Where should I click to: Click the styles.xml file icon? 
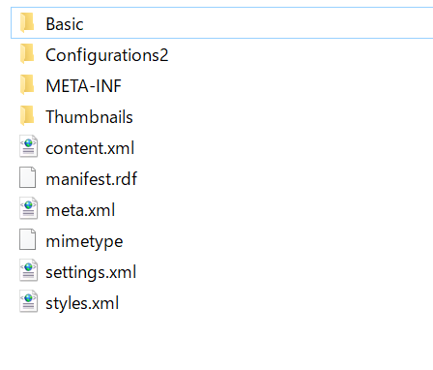tap(28, 301)
